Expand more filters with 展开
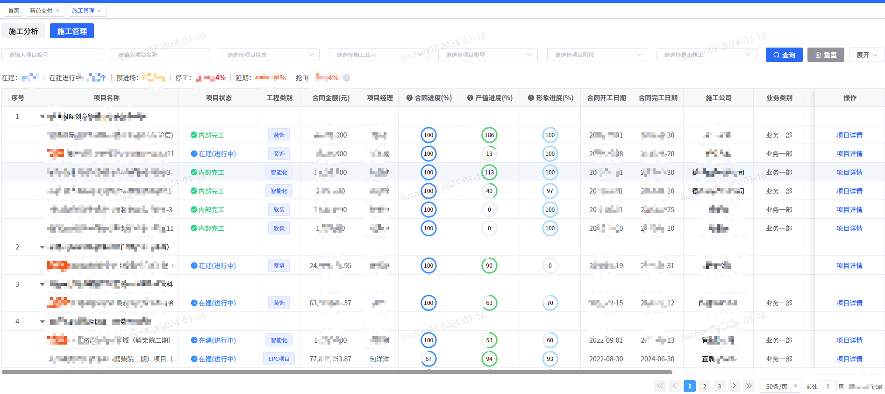The height and width of the screenshot is (394, 885). (x=867, y=55)
